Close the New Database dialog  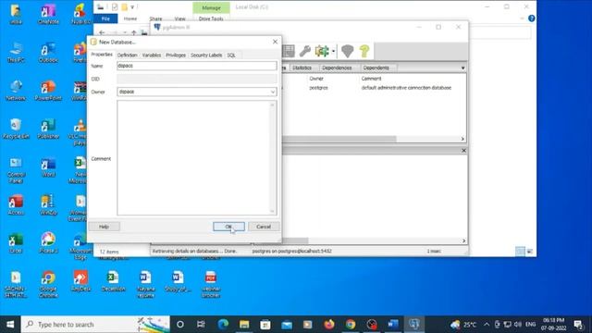(275, 42)
